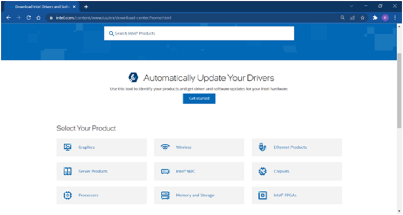403x215 pixels.
Task: Click the Driver Support Assistant hexagon icon
Action: tap(133, 77)
